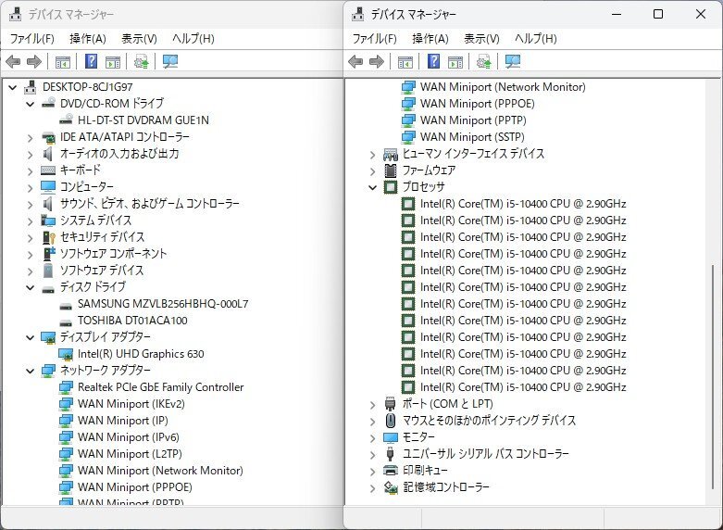The height and width of the screenshot is (530, 723).
Task: Click Scan for hardware changes icon, left window
Action: click(x=170, y=61)
